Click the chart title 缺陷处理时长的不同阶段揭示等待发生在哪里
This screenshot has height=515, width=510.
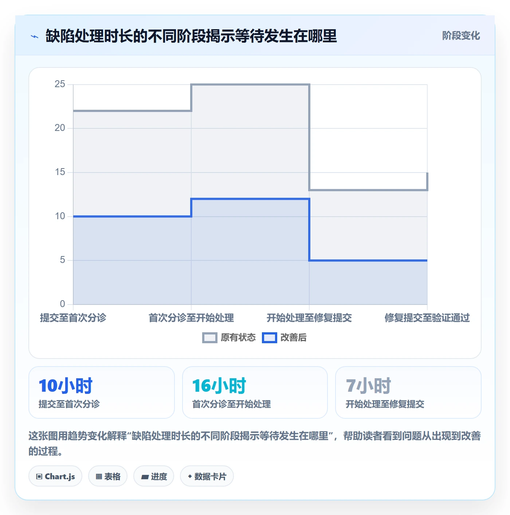[x=191, y=36]
